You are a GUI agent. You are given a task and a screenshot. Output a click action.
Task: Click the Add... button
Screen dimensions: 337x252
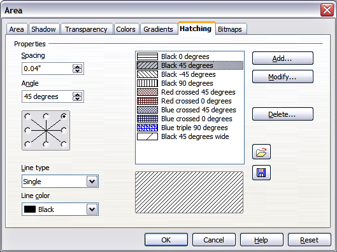tap(283, 58)
